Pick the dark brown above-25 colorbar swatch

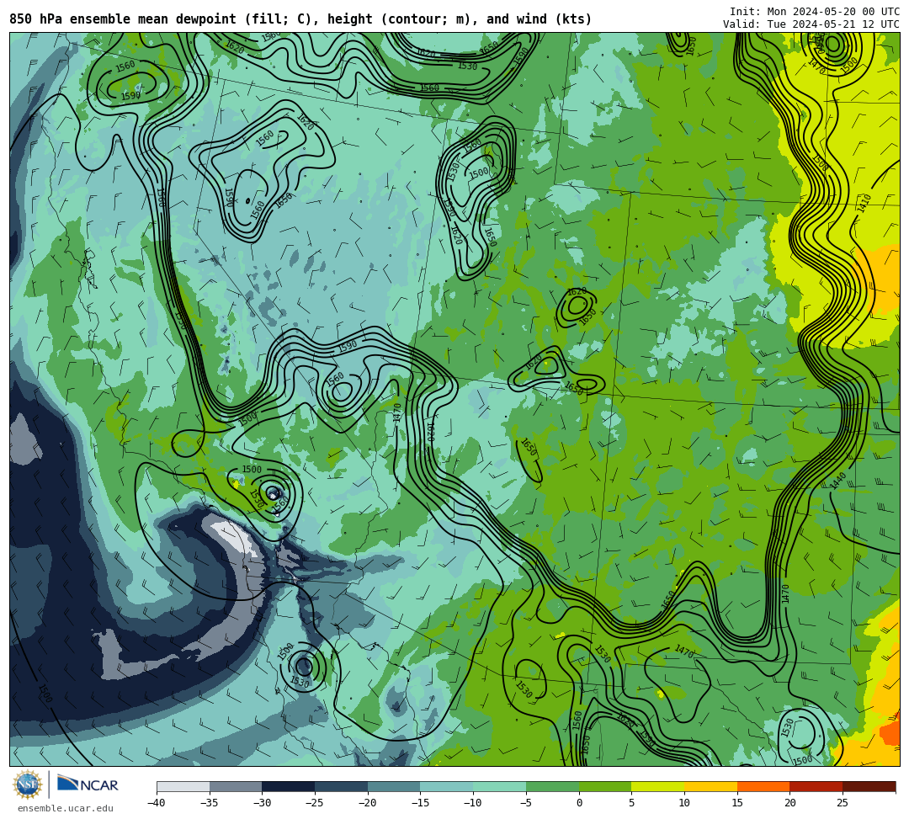click(869, 786)
